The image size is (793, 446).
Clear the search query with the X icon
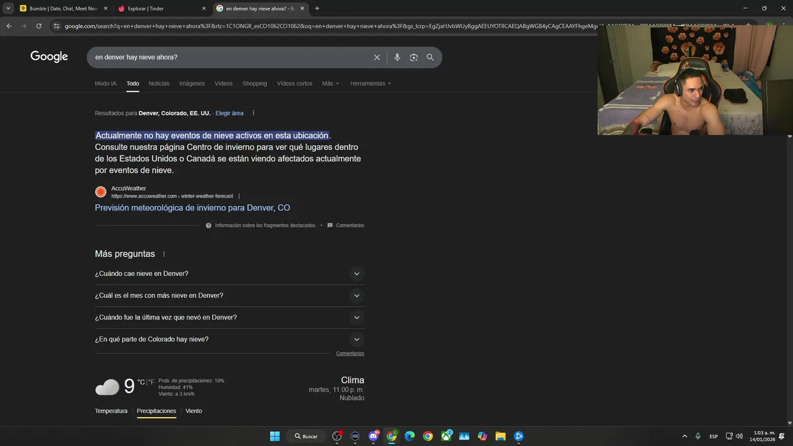[x=377, y=57]
